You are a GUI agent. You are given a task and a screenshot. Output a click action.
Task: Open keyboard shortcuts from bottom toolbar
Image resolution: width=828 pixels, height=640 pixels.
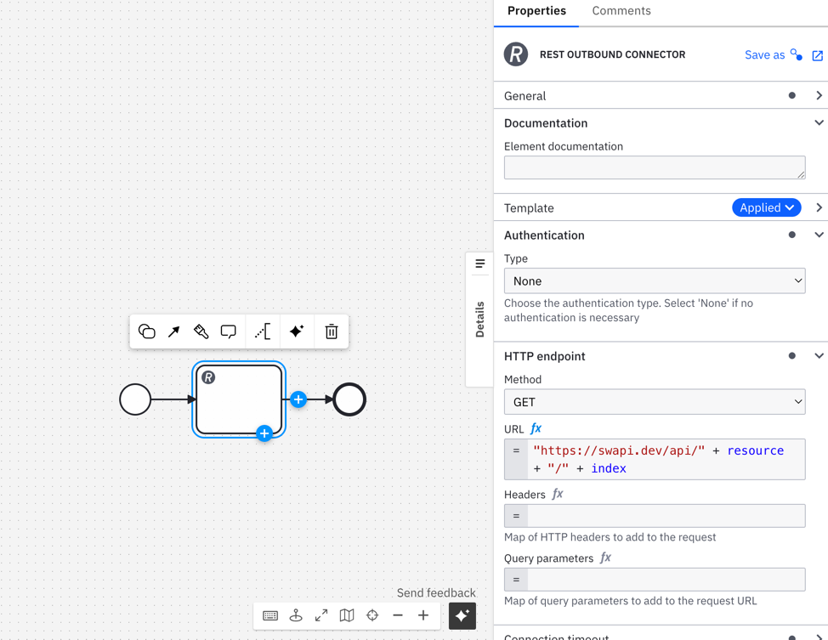(x=270, y=615)
